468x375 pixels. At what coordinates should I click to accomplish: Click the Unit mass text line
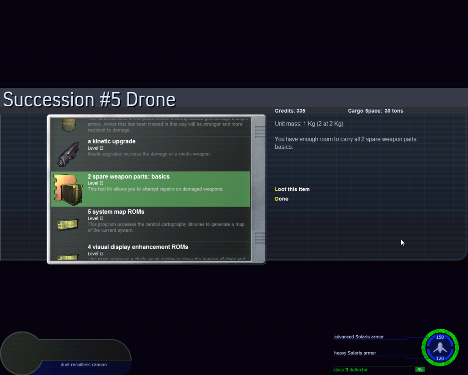pyautogui.click(x=309, y=124)
